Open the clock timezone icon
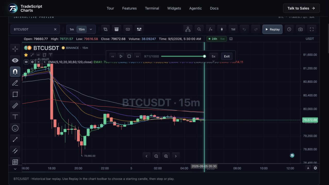 pyautogui.click(x=289, y=29)
